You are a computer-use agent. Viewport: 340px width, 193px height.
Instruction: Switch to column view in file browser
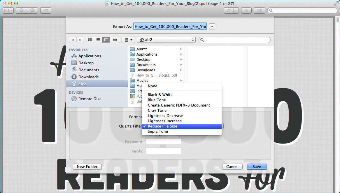(106, 40)
